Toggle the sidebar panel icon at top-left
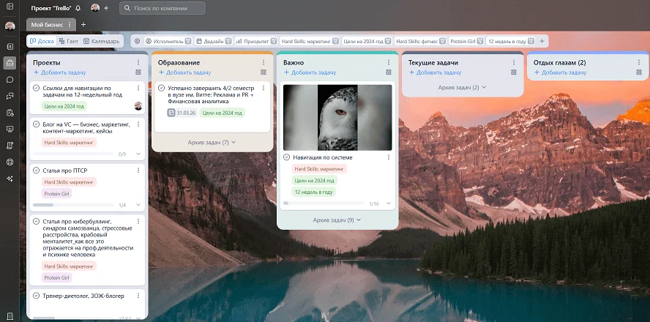This screenshot has width=650, height=322. pyautogui.click(x=10, y=7)
